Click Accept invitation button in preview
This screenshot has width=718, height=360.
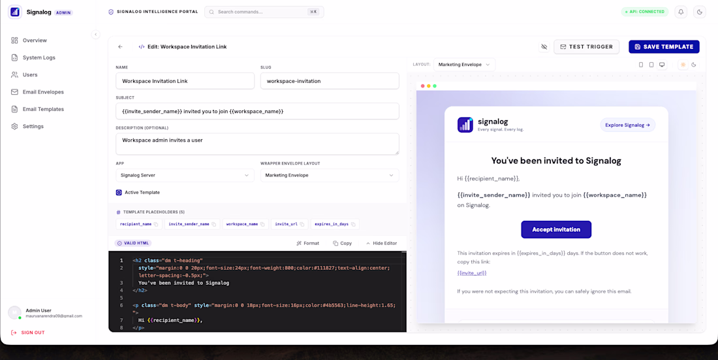(556, 230)
